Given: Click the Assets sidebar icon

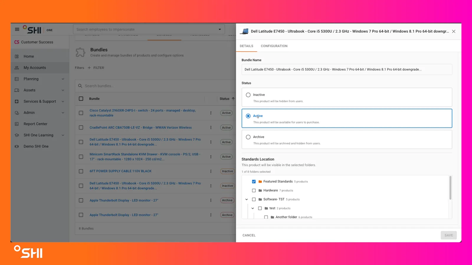Looking at the screenshot, I should point(17,90).
